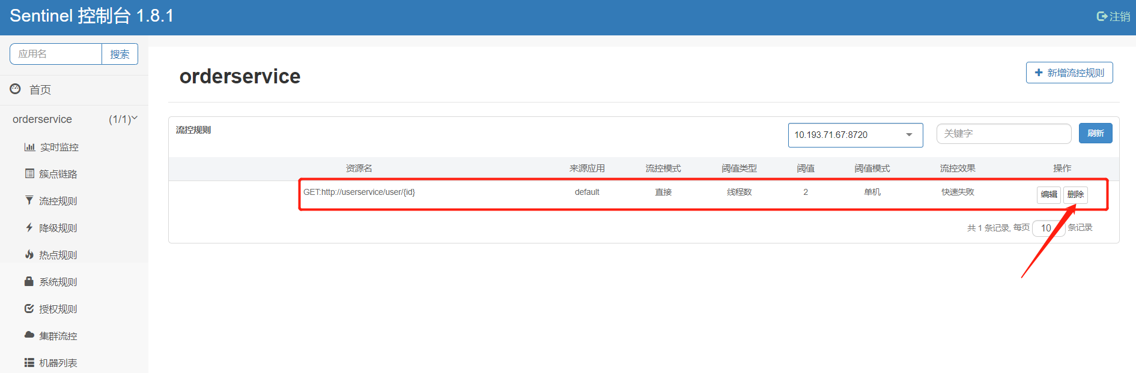Click 删除 for the userservice rule
The image size is (1136, 373).
(x=1075, y=195)
